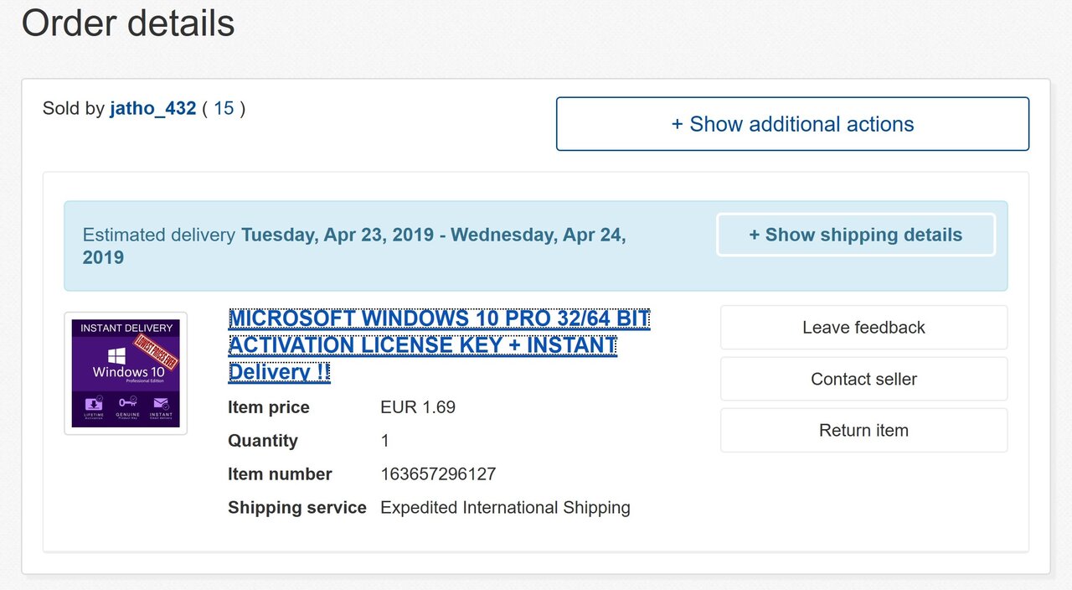Click the Windows 10 Professional Edition text in image

coord(128,374)
